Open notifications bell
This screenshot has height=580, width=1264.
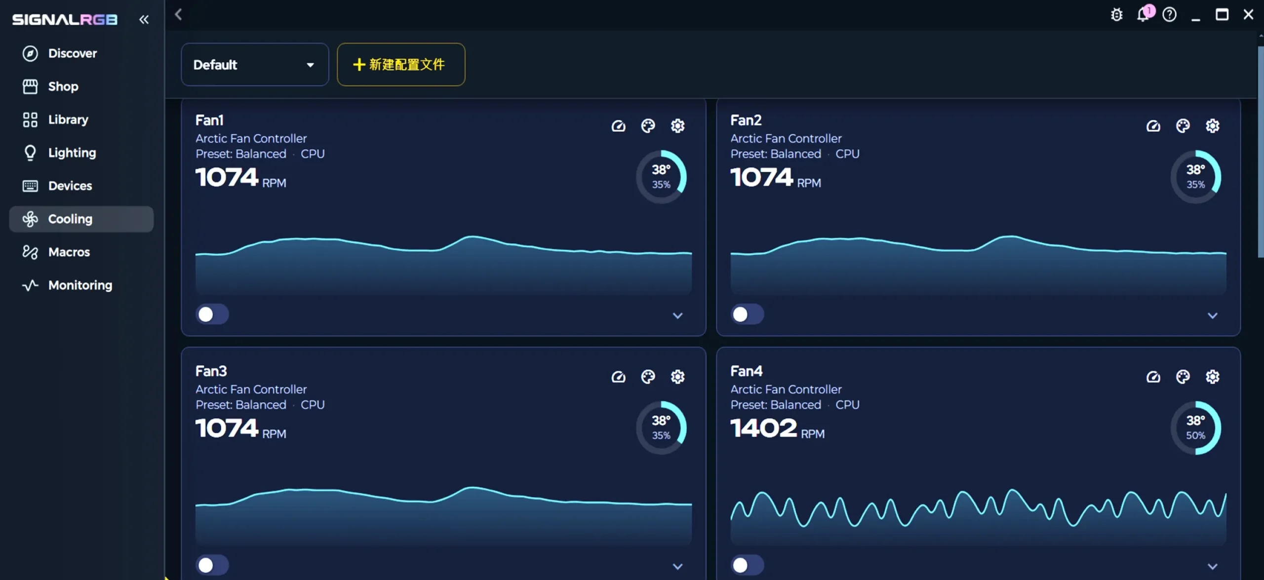tap(1143, 15)
